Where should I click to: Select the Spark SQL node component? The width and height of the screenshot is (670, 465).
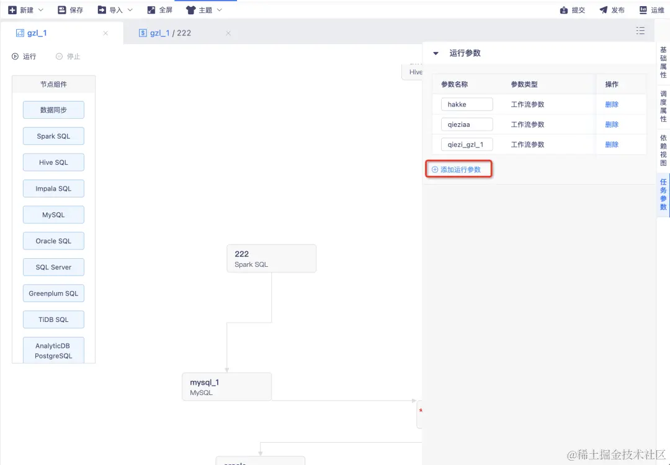tap(53, 136)
